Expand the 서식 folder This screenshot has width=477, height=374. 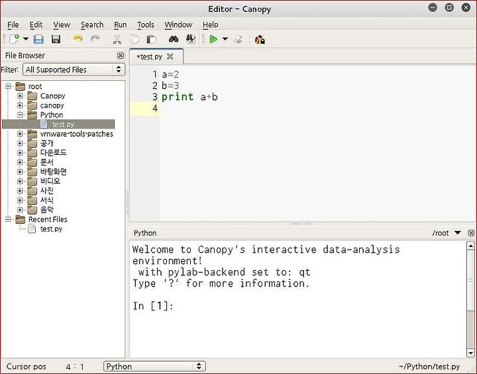point(20,200)
